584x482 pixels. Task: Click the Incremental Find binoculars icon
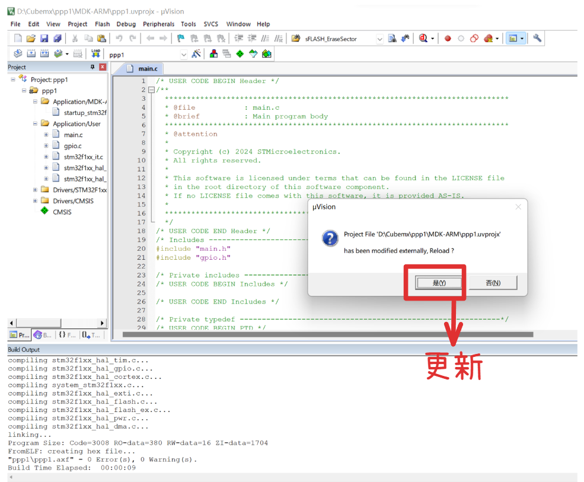405,39
